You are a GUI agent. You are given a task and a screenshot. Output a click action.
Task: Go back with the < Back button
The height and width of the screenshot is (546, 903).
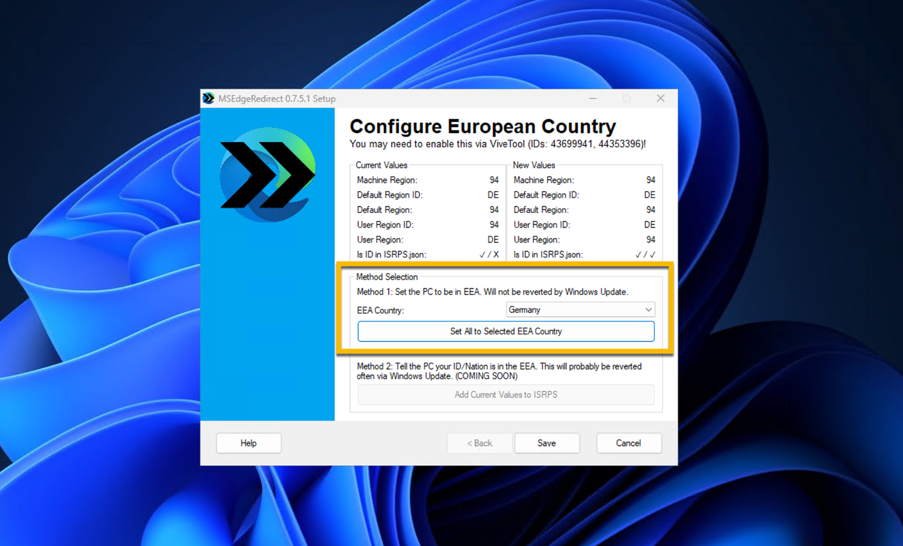click(x=480, y=443)
